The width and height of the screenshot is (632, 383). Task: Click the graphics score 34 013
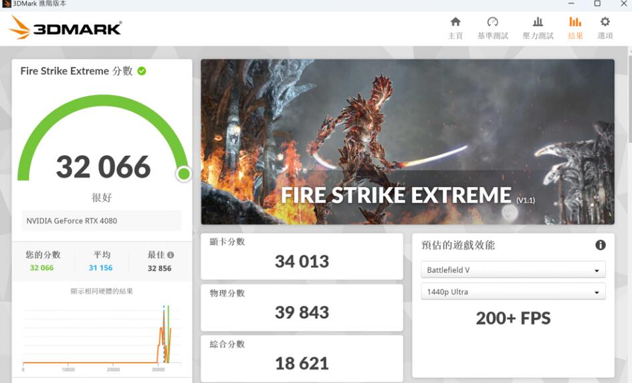tap(302, 261)
